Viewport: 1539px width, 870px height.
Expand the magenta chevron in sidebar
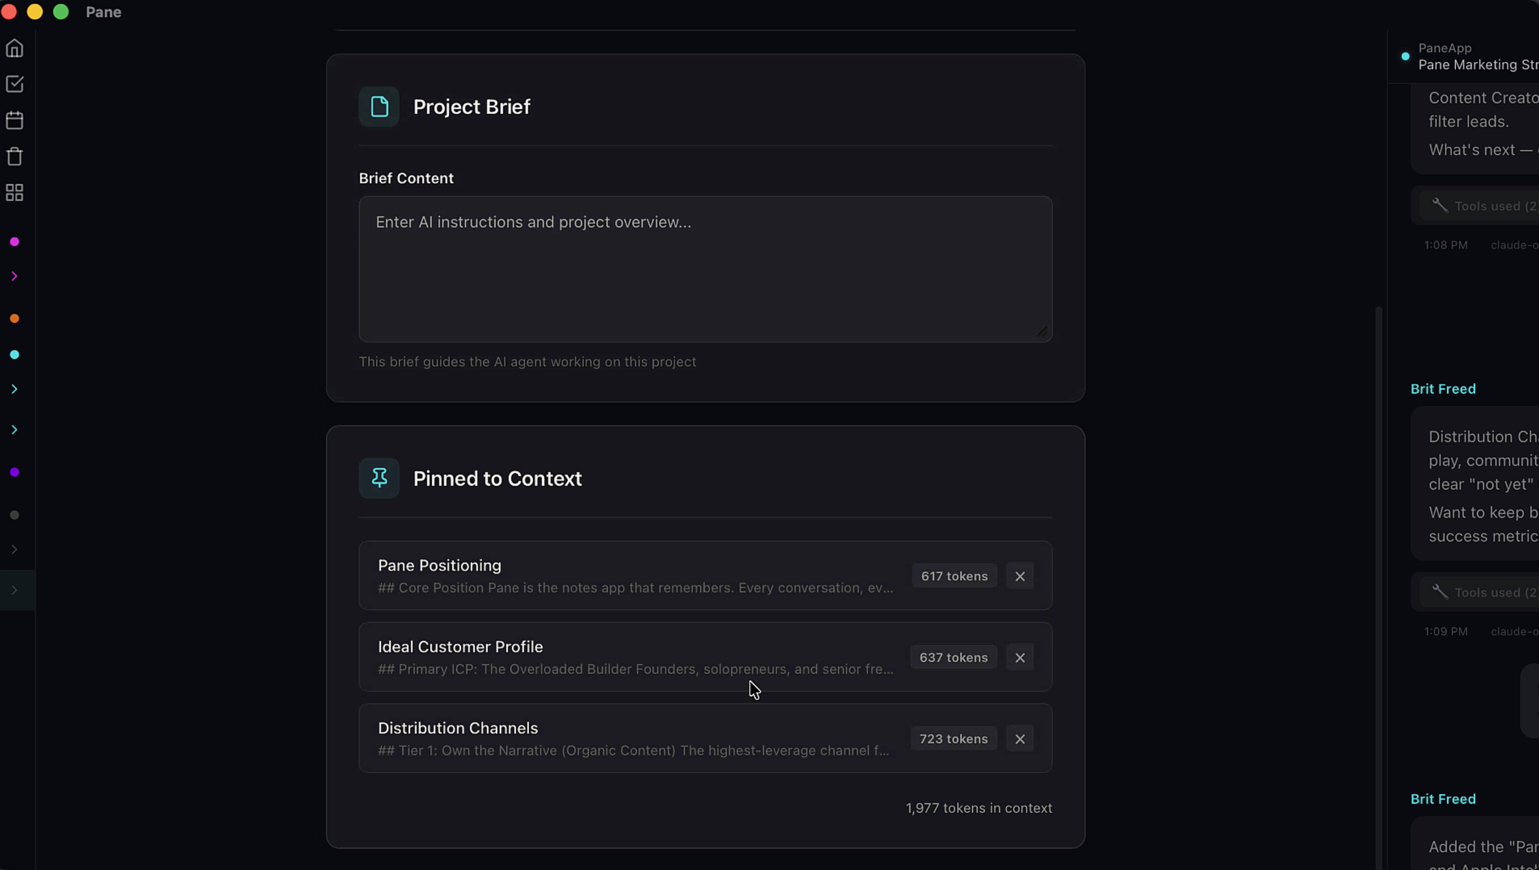pos(15,276)
